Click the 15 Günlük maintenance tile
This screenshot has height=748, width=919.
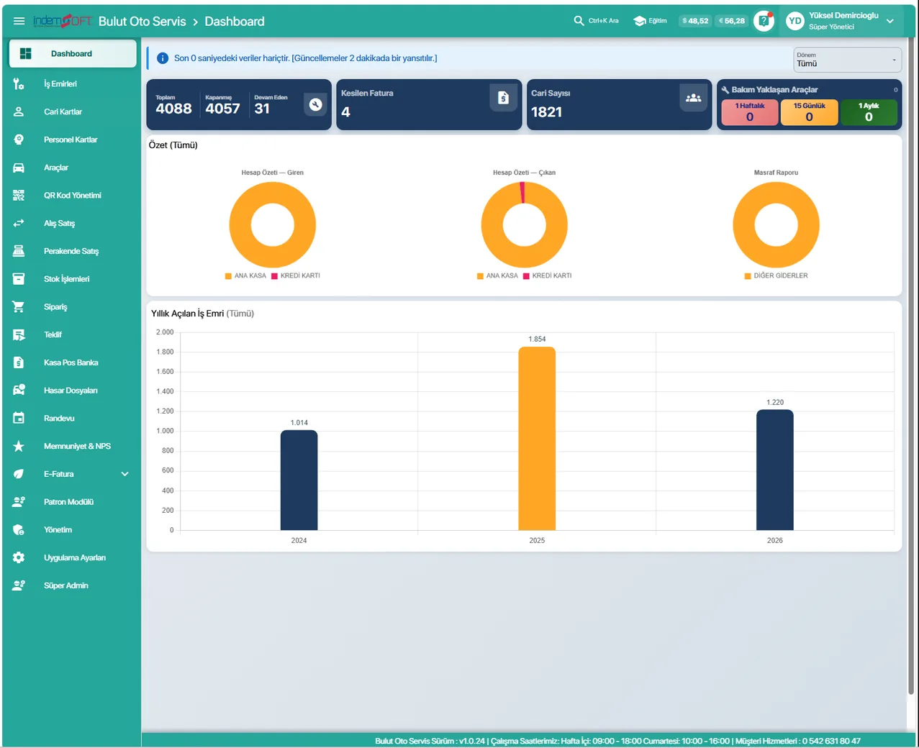click(x=810, y=112)
